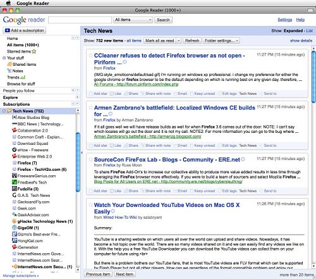Click the subscriptions list scrollbar thumb
The width and height of the screenshot is (316, 279).
click(x=78, y=162)
